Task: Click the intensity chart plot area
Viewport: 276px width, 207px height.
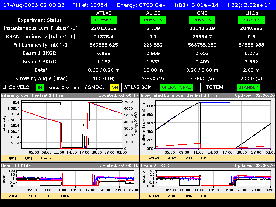Action: 72,125
